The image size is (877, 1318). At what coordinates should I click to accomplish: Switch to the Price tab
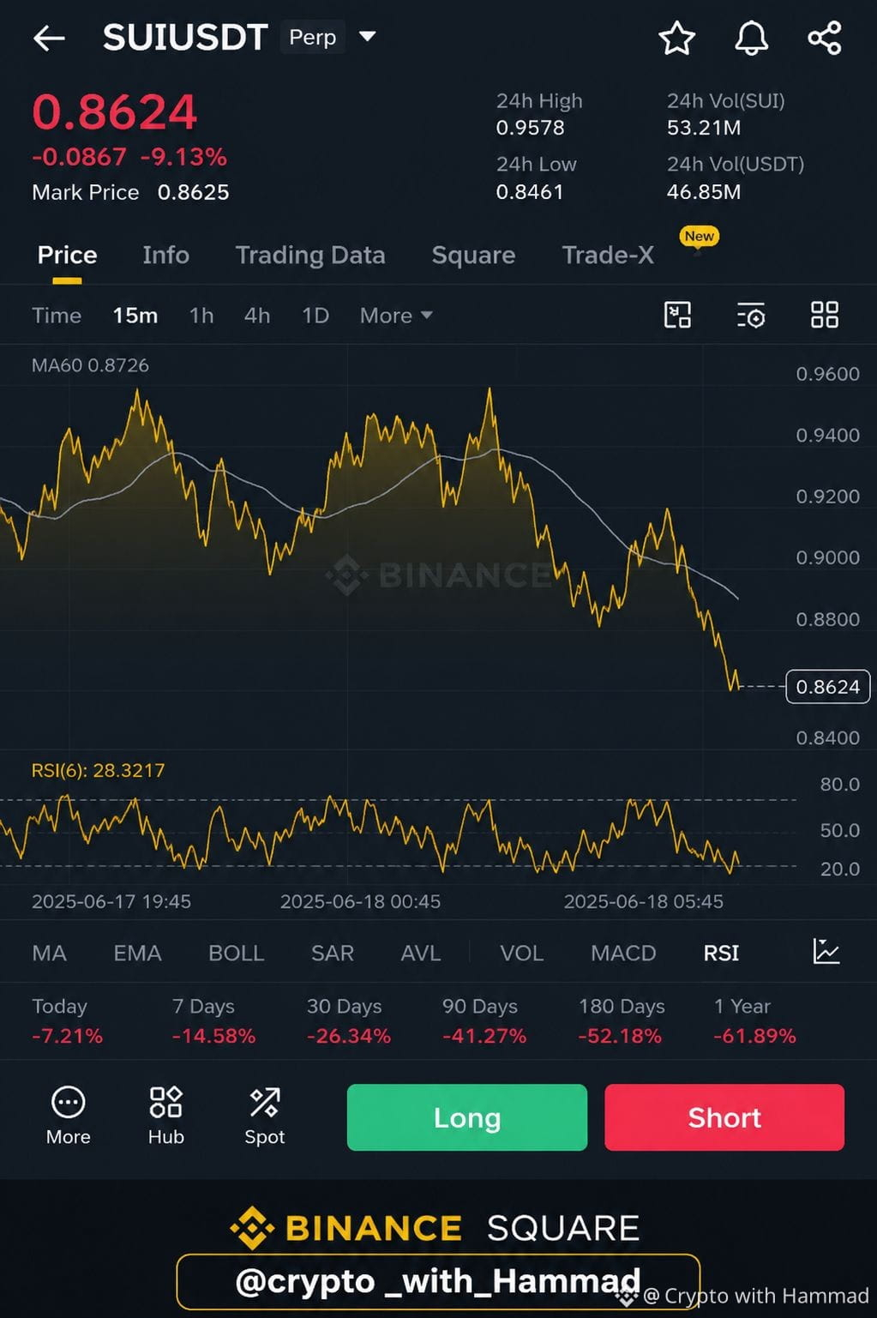(67, 255)
